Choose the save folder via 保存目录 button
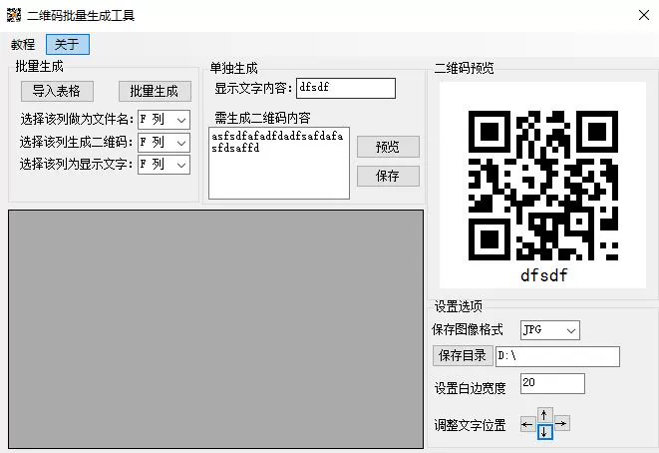The height and width of the screenshot is (453, 659). tap(463, 356)
